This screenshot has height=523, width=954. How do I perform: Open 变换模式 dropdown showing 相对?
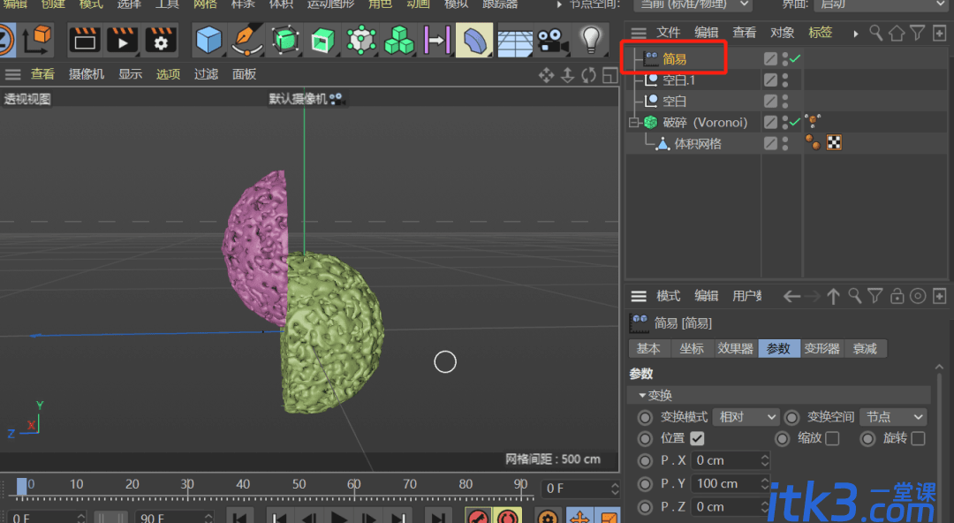point(746,417)
